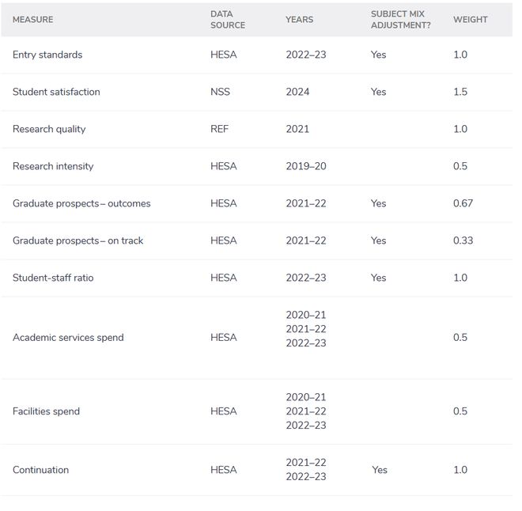Image resolution: width=522 pixels, height=511 pixels.
Task: Click the Academic services spend measure
Action: click(68, 338)
